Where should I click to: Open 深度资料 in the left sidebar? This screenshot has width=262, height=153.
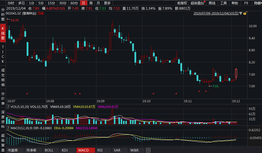[3, 119]
